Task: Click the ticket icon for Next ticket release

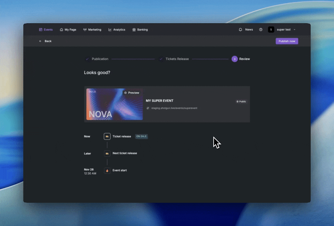Action: 107,153
